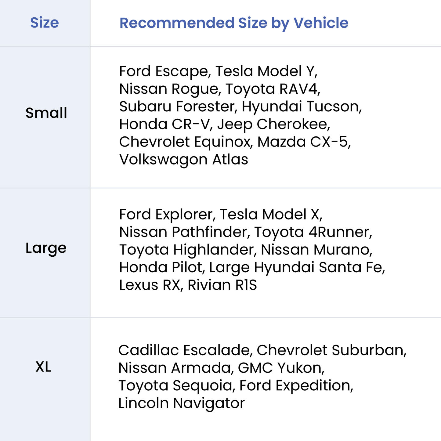Select the Small size row label
Viewport: 441px width, 441px height.
click(x=46, y=113)
